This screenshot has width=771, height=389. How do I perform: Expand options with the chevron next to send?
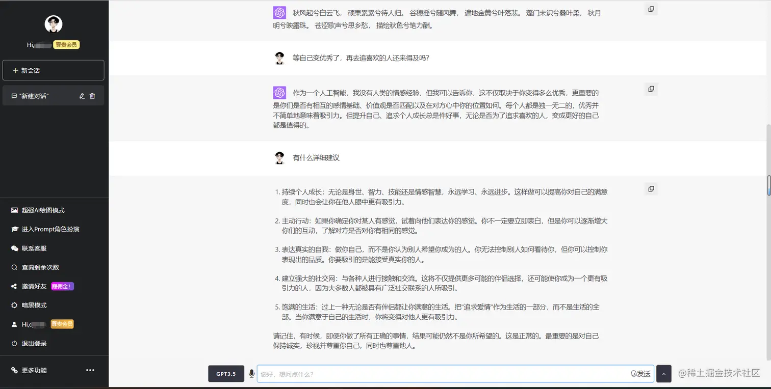[x=663, y=373]
